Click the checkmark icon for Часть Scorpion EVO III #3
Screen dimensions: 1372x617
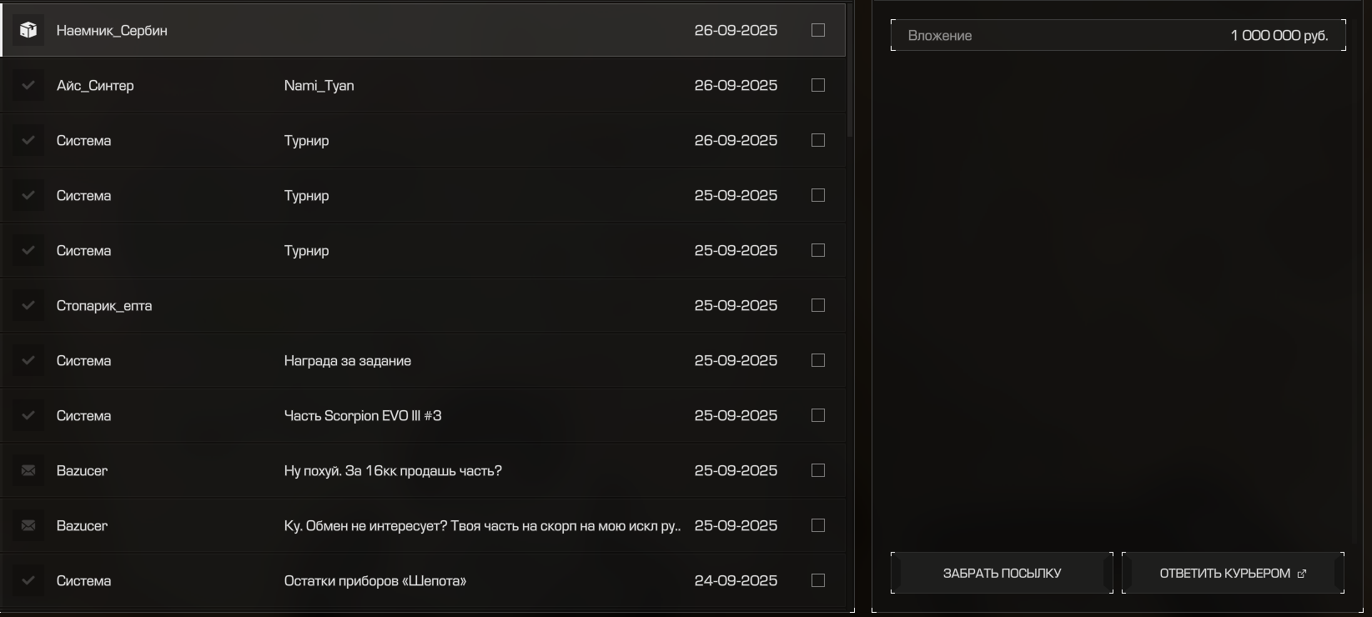pyautogui.click(x=28, y=415)
